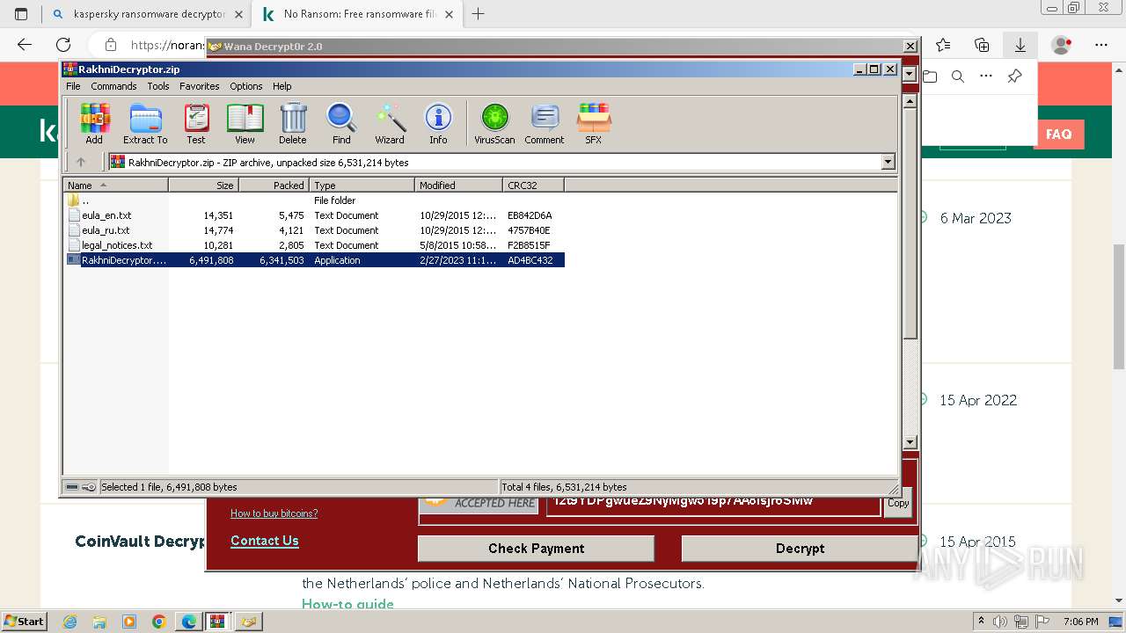Viewport: 1126px width, 633px height.
Task: Open the browser Downloads icon
Action: click(x=1020, y=45)
